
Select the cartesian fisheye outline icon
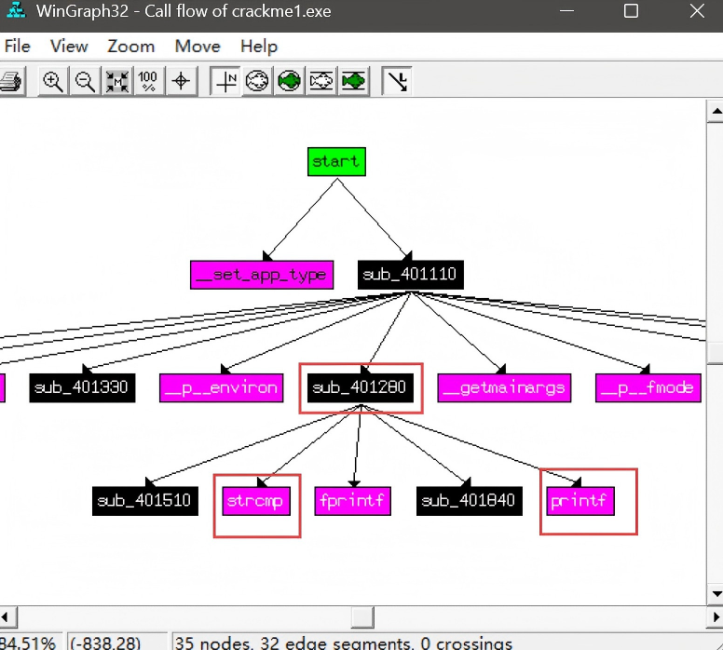pyautogui.click(x=321, y=82)
